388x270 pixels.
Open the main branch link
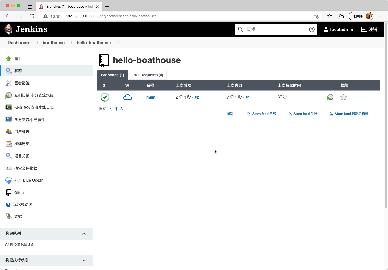[x=151, y=97]
